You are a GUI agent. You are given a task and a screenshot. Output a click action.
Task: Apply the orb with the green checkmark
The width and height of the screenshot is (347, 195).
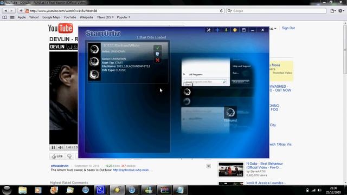157,48
